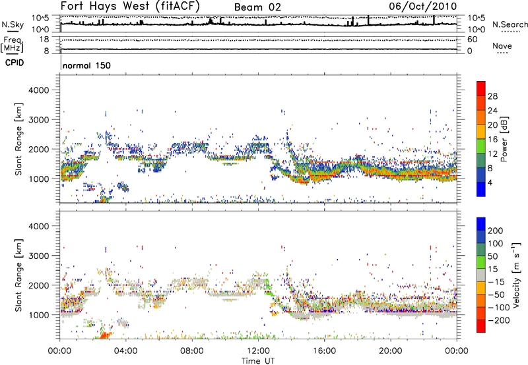528x365 pixels.
Task: Click the '12:00' time tick label
Action: [258, 351]
